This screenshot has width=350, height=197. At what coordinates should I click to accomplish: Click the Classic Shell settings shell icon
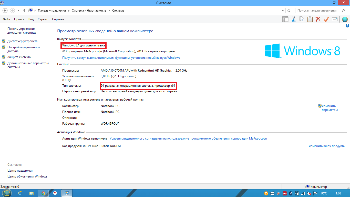(x=345, y=19)
